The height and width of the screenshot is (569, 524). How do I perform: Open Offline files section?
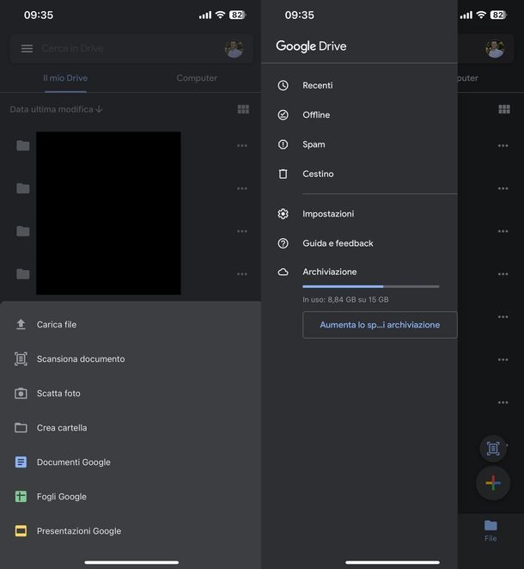[315, 115]
